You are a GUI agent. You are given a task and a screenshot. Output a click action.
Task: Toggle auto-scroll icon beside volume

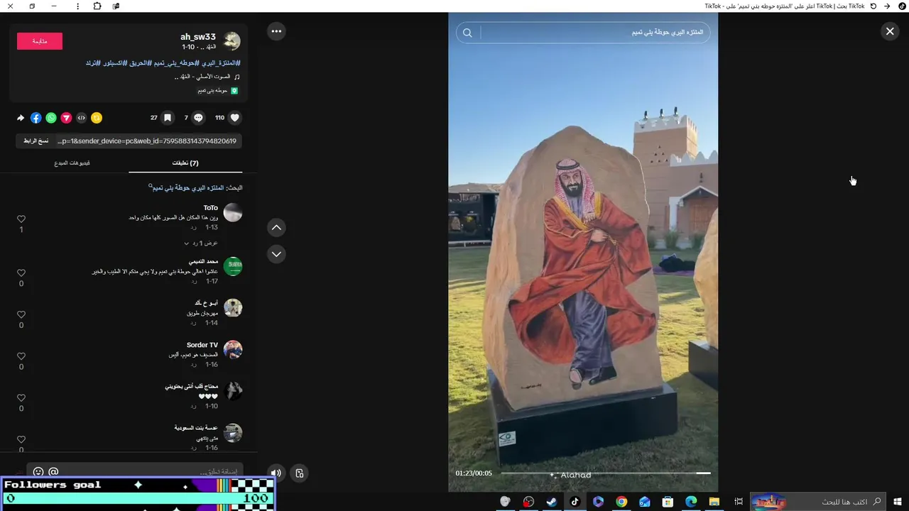point(300,473)
